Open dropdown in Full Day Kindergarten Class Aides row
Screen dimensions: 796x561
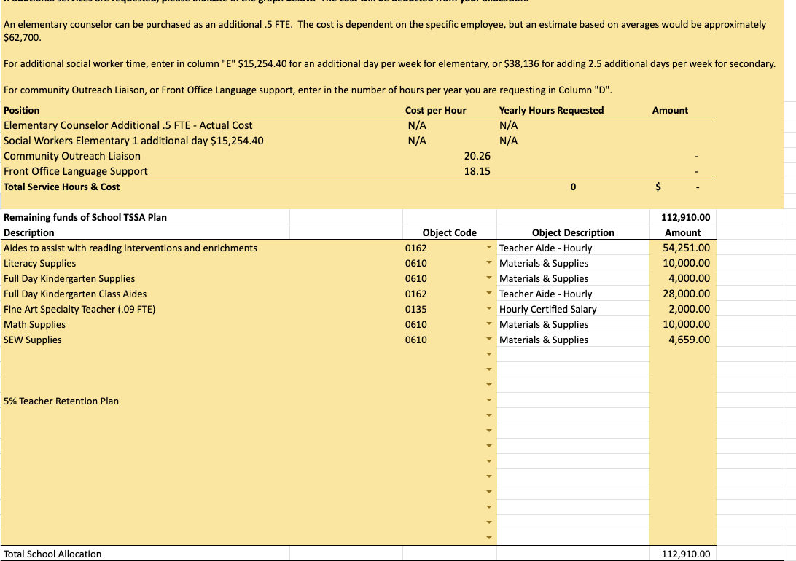489,293
